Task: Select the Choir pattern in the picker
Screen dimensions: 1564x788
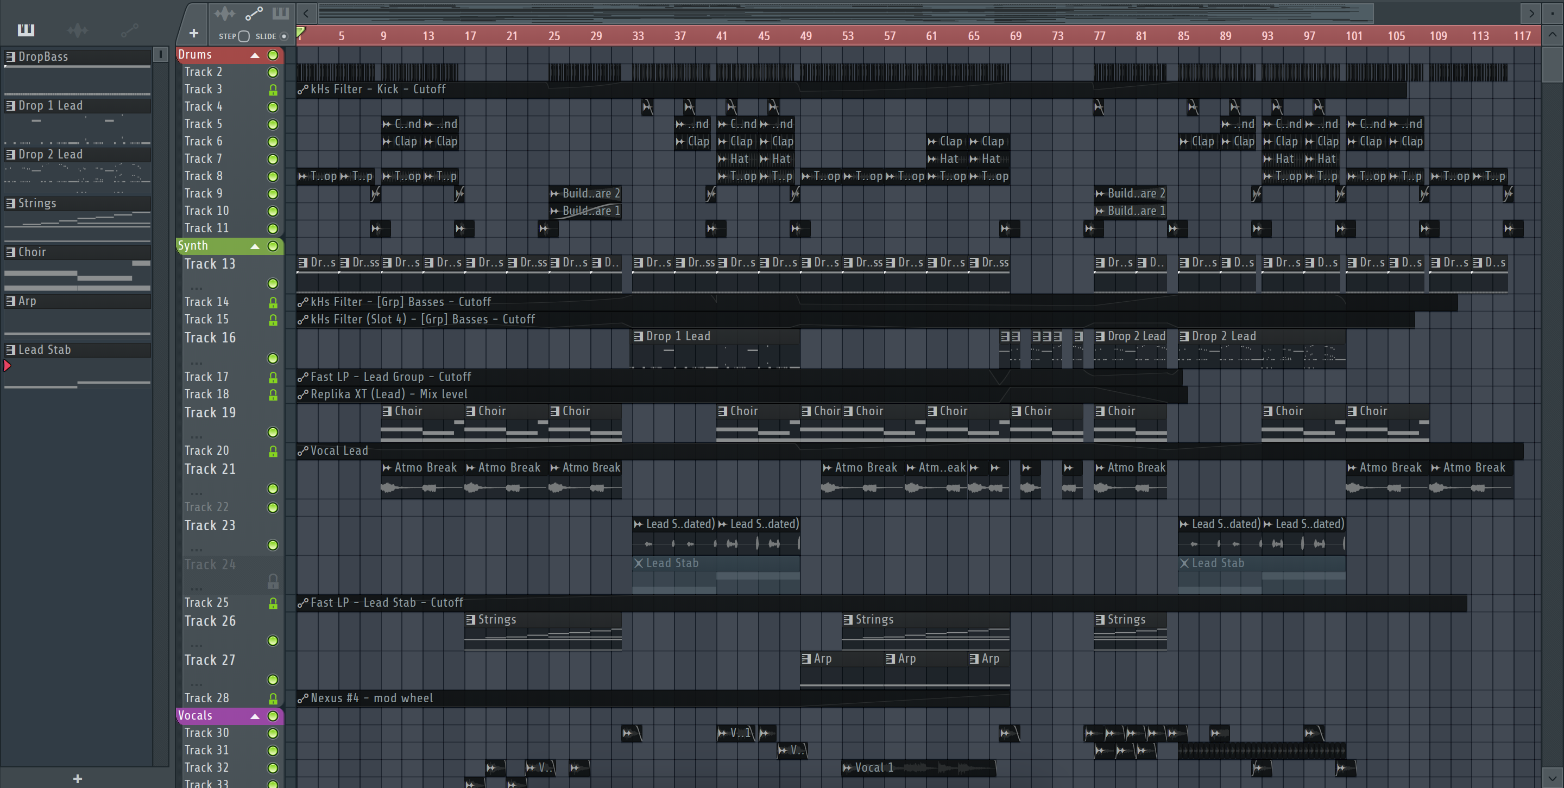Action: click(x=78, y=252)
